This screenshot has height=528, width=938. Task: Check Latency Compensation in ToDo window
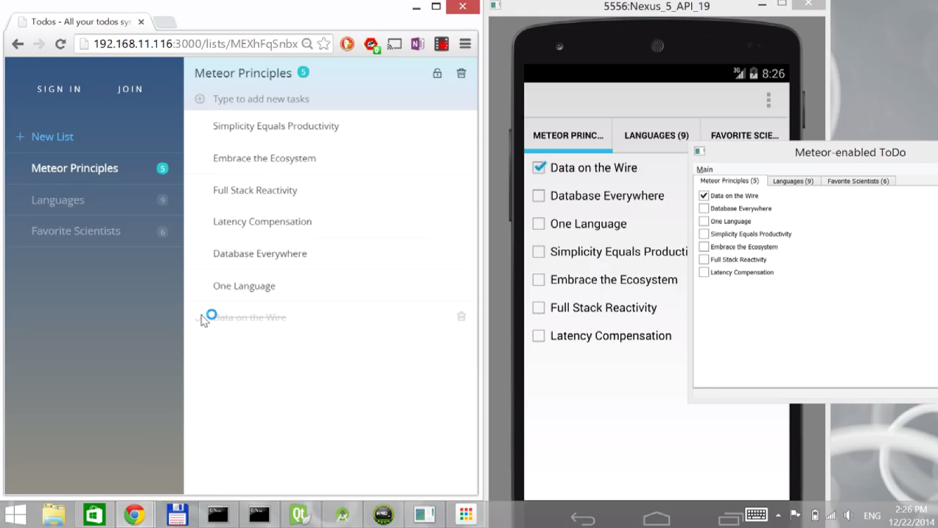pos(704,272)
